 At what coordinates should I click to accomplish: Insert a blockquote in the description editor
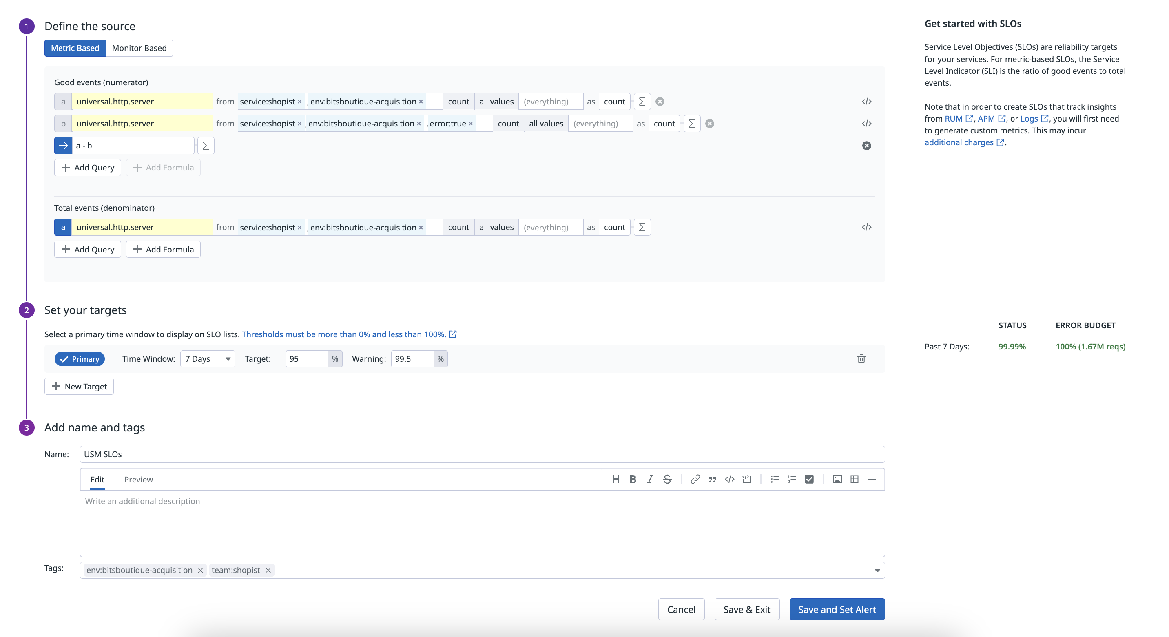pos(712,479)
